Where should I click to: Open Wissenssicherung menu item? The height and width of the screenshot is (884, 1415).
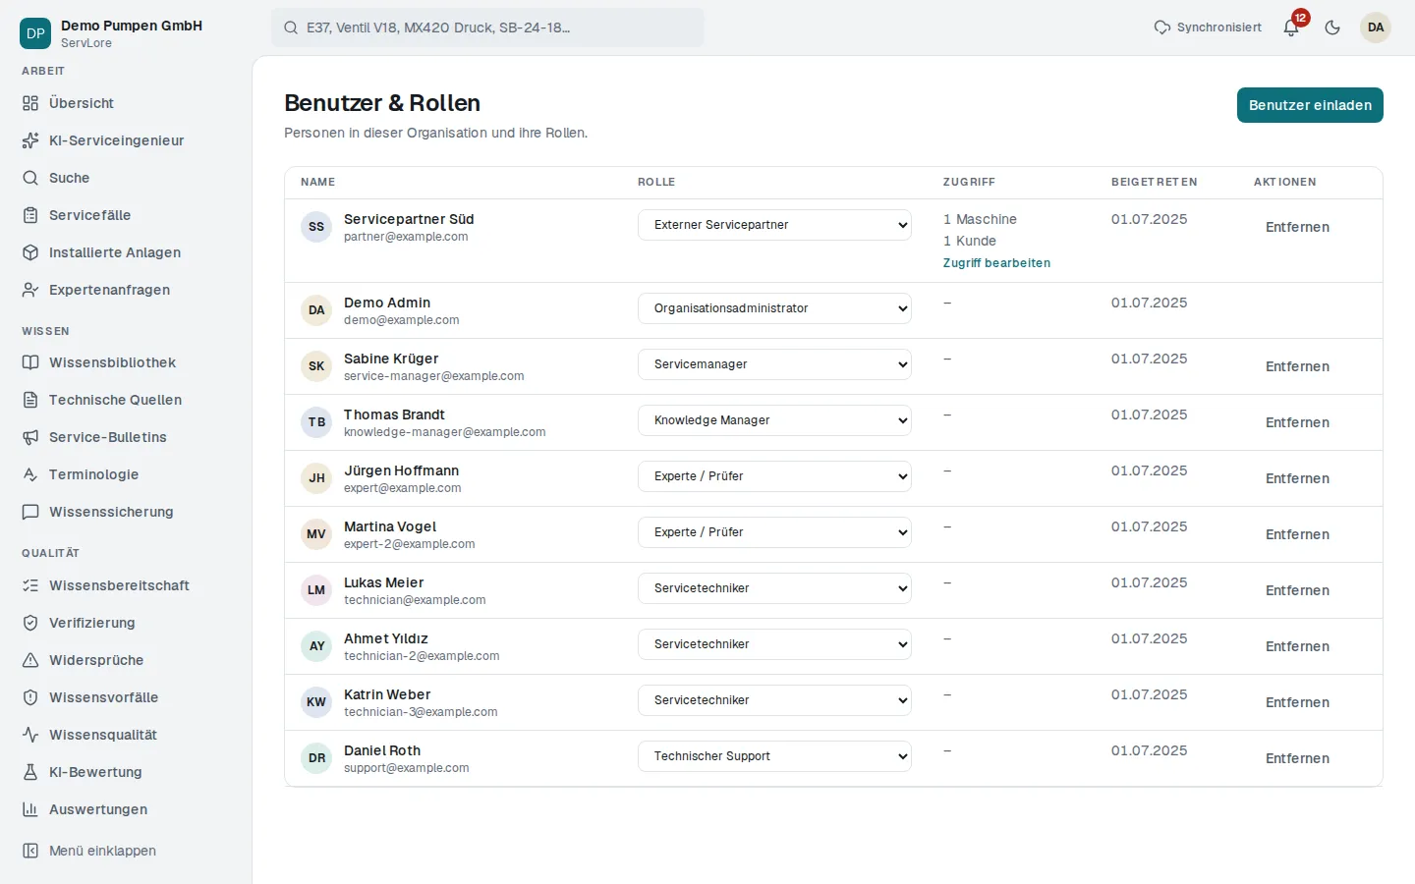(126, 512)
